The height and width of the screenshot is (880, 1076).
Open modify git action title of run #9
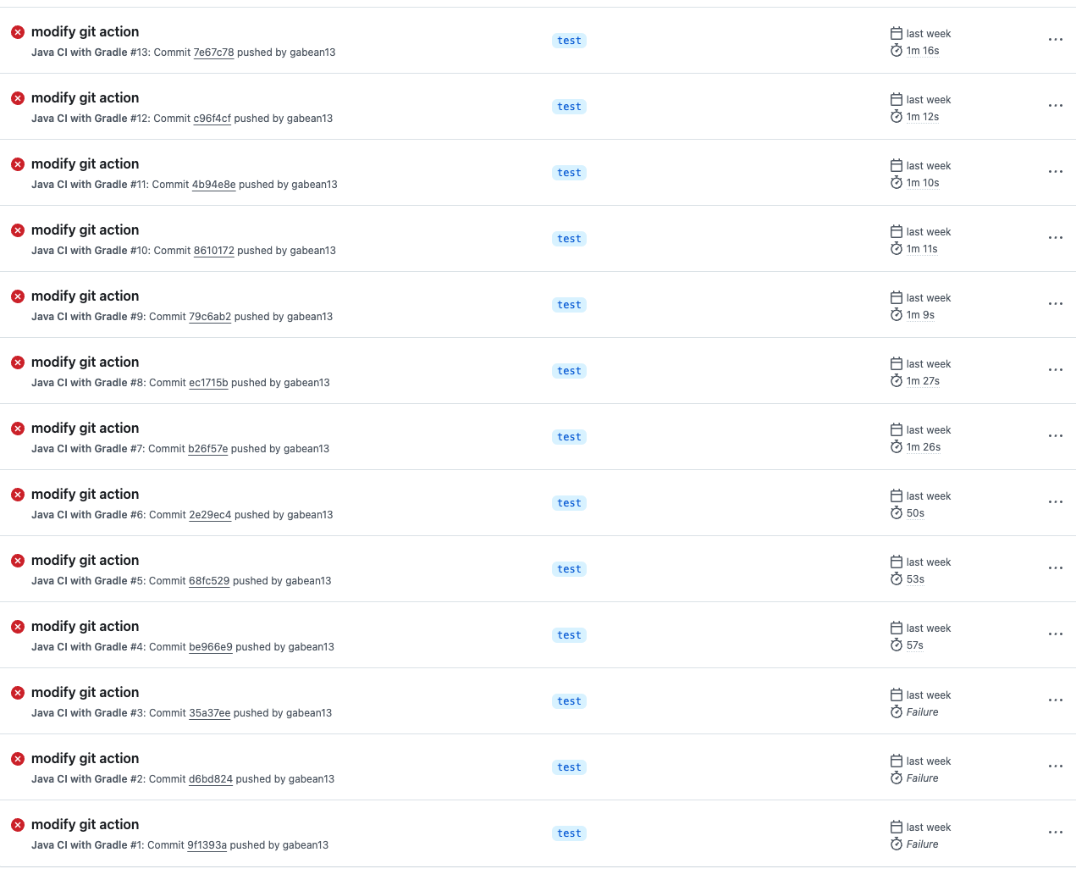[x=85, y=296]
